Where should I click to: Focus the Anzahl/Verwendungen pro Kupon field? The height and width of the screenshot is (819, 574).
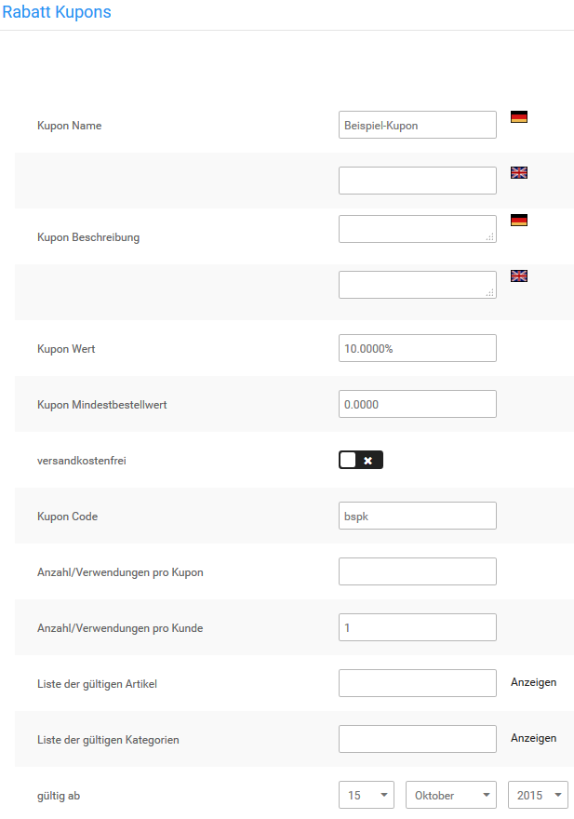417,571
